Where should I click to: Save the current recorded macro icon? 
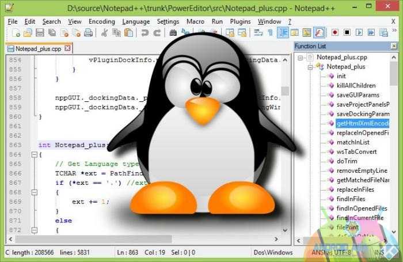coord(383,32)
